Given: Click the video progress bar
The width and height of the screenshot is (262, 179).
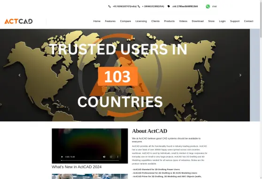Looking at the screenshot, I should pos(90,160).
